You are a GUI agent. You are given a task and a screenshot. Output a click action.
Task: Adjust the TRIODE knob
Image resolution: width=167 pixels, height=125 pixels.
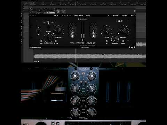(106, 31)
